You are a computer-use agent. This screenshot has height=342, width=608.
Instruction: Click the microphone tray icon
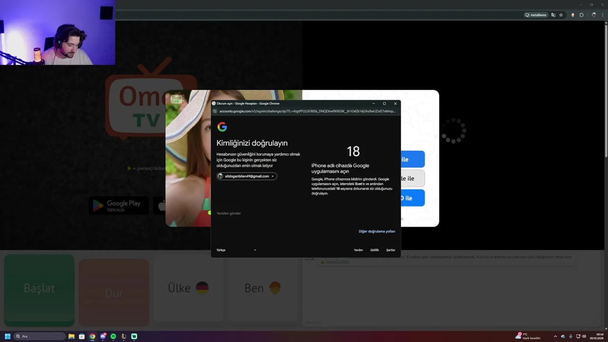tap(570, 336)
